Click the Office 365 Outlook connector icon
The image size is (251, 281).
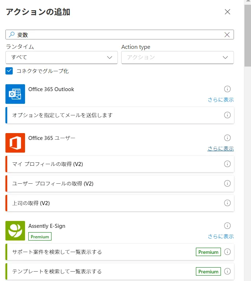click(x=15, y=94)
